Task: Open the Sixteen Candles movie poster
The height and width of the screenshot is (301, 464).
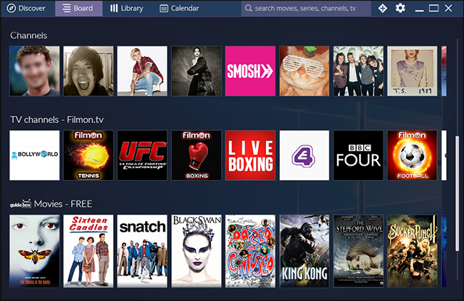Action: click(x=88, y=251)
